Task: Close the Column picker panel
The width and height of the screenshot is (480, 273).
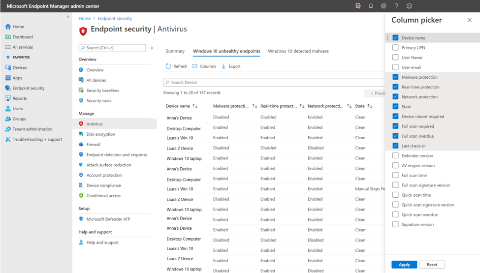Action: click(469, 20)
